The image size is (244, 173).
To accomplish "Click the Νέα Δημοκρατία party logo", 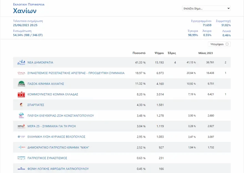I will (21, 63).
